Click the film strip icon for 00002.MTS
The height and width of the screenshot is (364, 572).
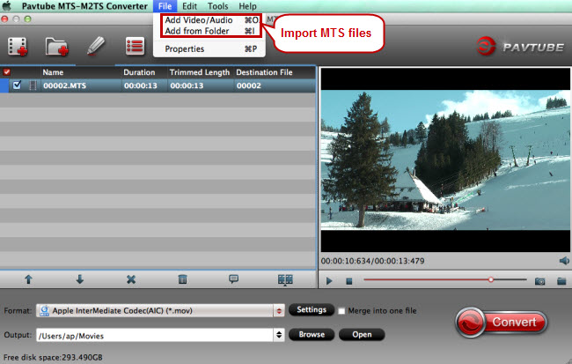[33, 85]
